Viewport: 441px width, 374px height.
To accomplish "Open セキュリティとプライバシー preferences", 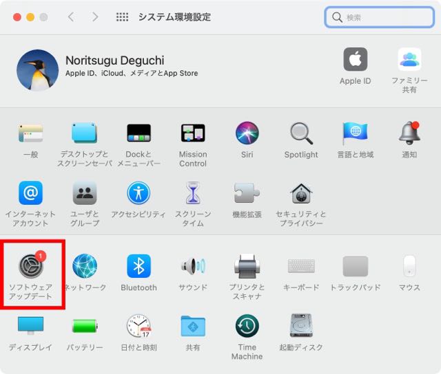I will pyautogui.click(x=301, y=193).
